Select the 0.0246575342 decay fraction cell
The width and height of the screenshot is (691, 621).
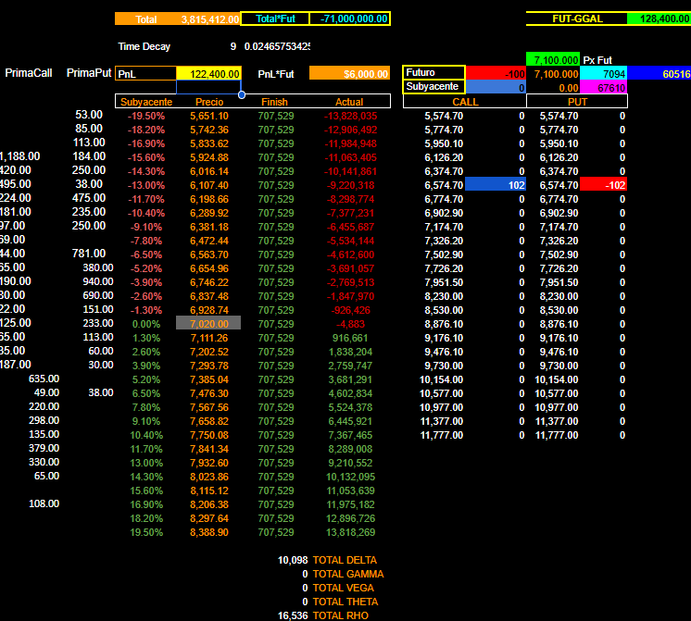point(277,46)
